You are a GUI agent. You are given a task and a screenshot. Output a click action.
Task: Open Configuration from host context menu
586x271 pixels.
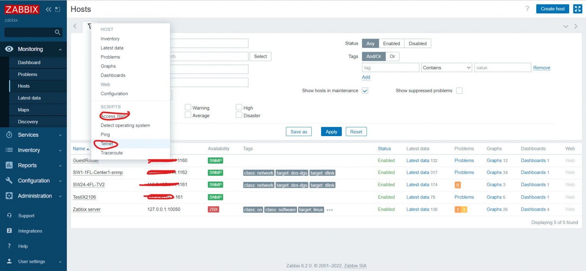(x=131, y=94)
